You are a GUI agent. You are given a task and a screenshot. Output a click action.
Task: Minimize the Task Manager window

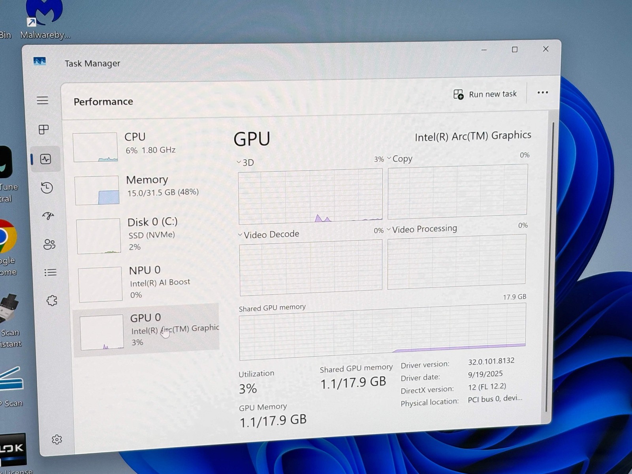pos(484,50)
